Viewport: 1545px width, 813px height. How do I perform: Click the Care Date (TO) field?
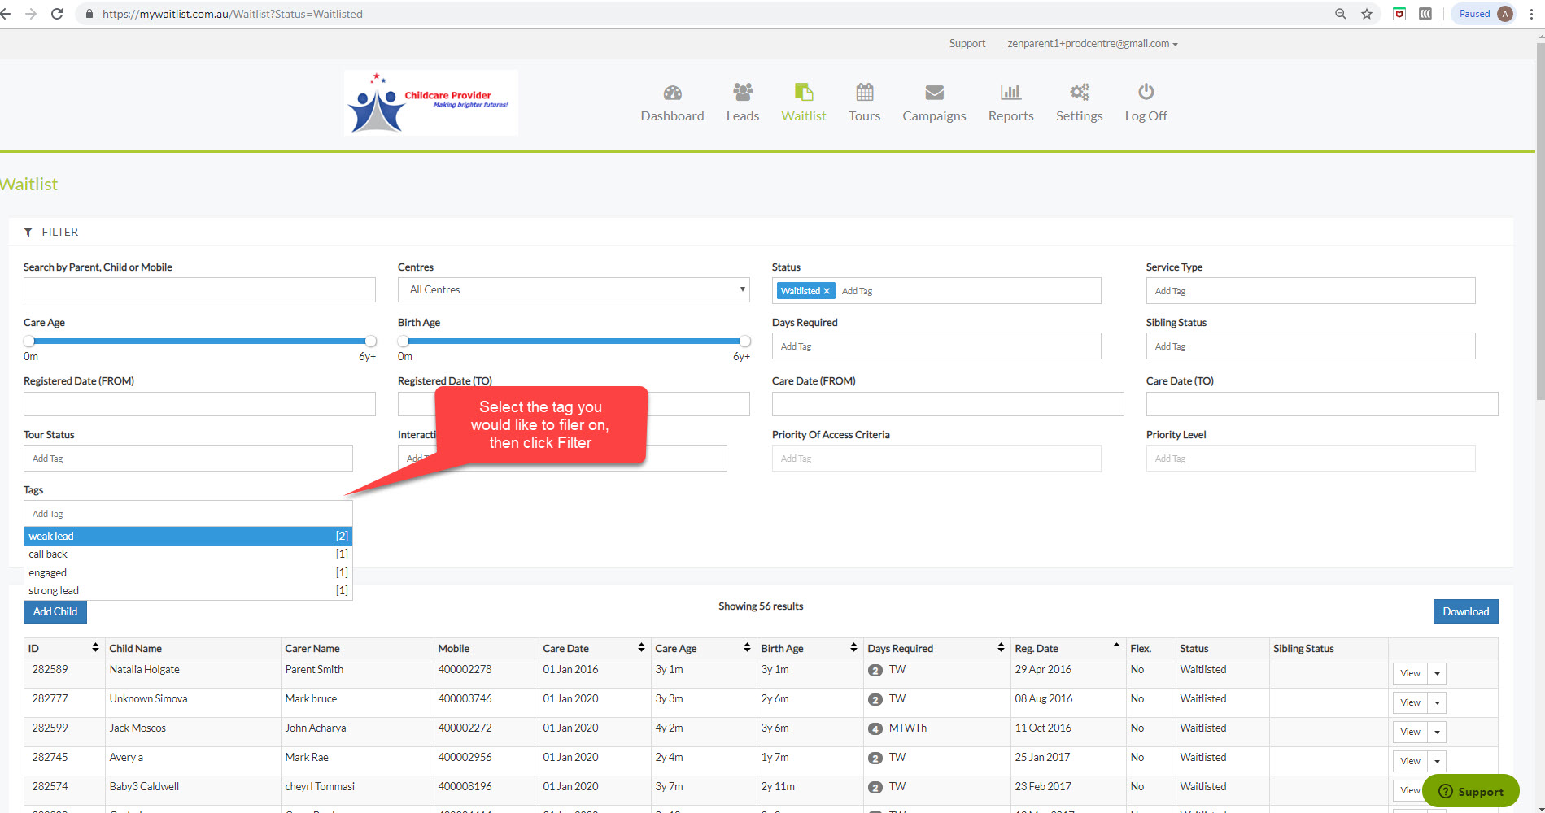(1322, 404)
